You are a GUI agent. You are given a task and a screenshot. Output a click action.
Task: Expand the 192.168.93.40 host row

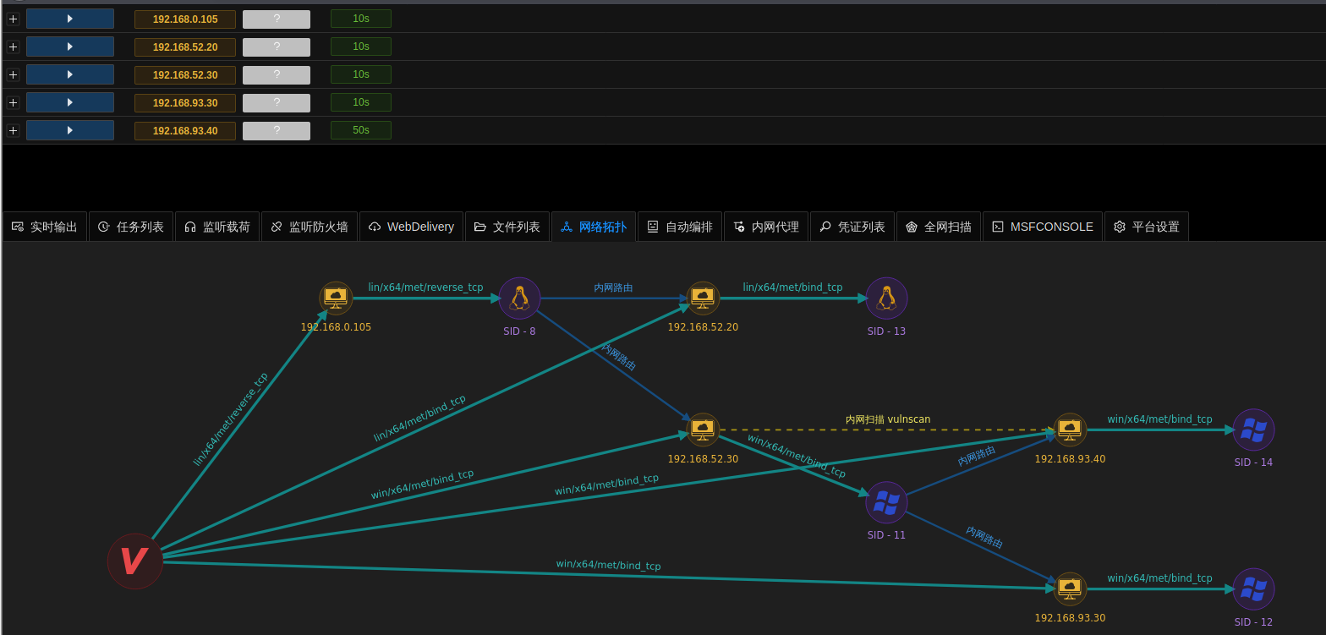13,130
